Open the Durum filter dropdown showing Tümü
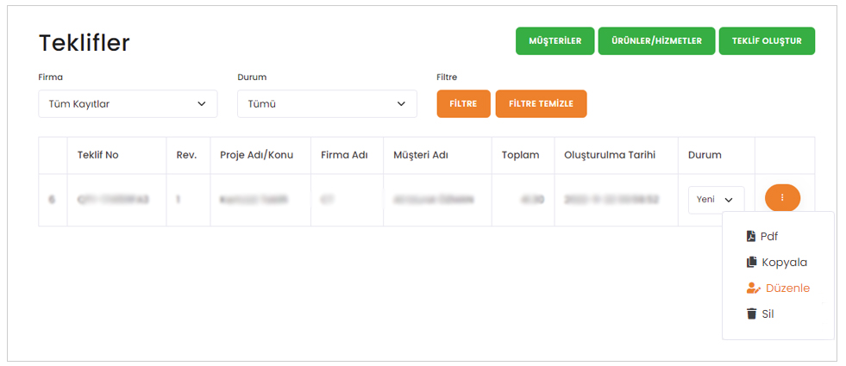The height and width of the screenshot is (366, 846). [x=327, y=104]
